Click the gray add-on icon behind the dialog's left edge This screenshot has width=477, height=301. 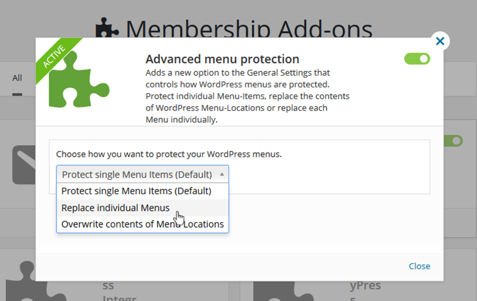[x=24, y=164]
